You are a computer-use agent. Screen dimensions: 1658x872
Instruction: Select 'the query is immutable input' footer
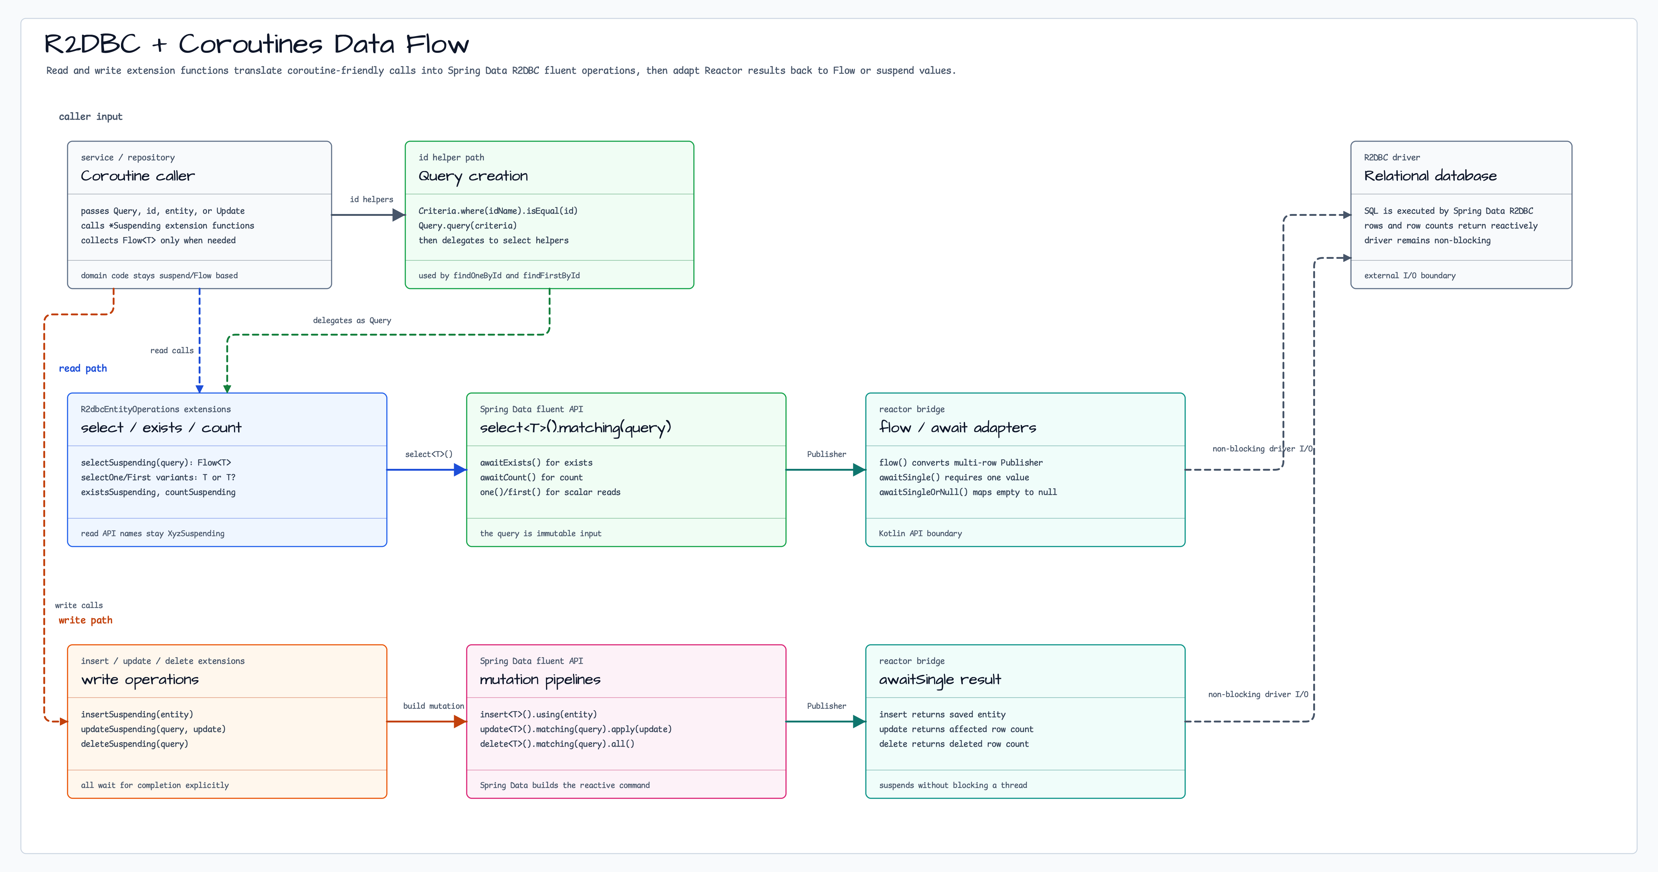[x=541, y=534]
